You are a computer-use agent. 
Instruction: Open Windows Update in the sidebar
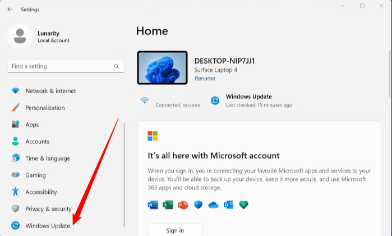click(x=48, y=226)
